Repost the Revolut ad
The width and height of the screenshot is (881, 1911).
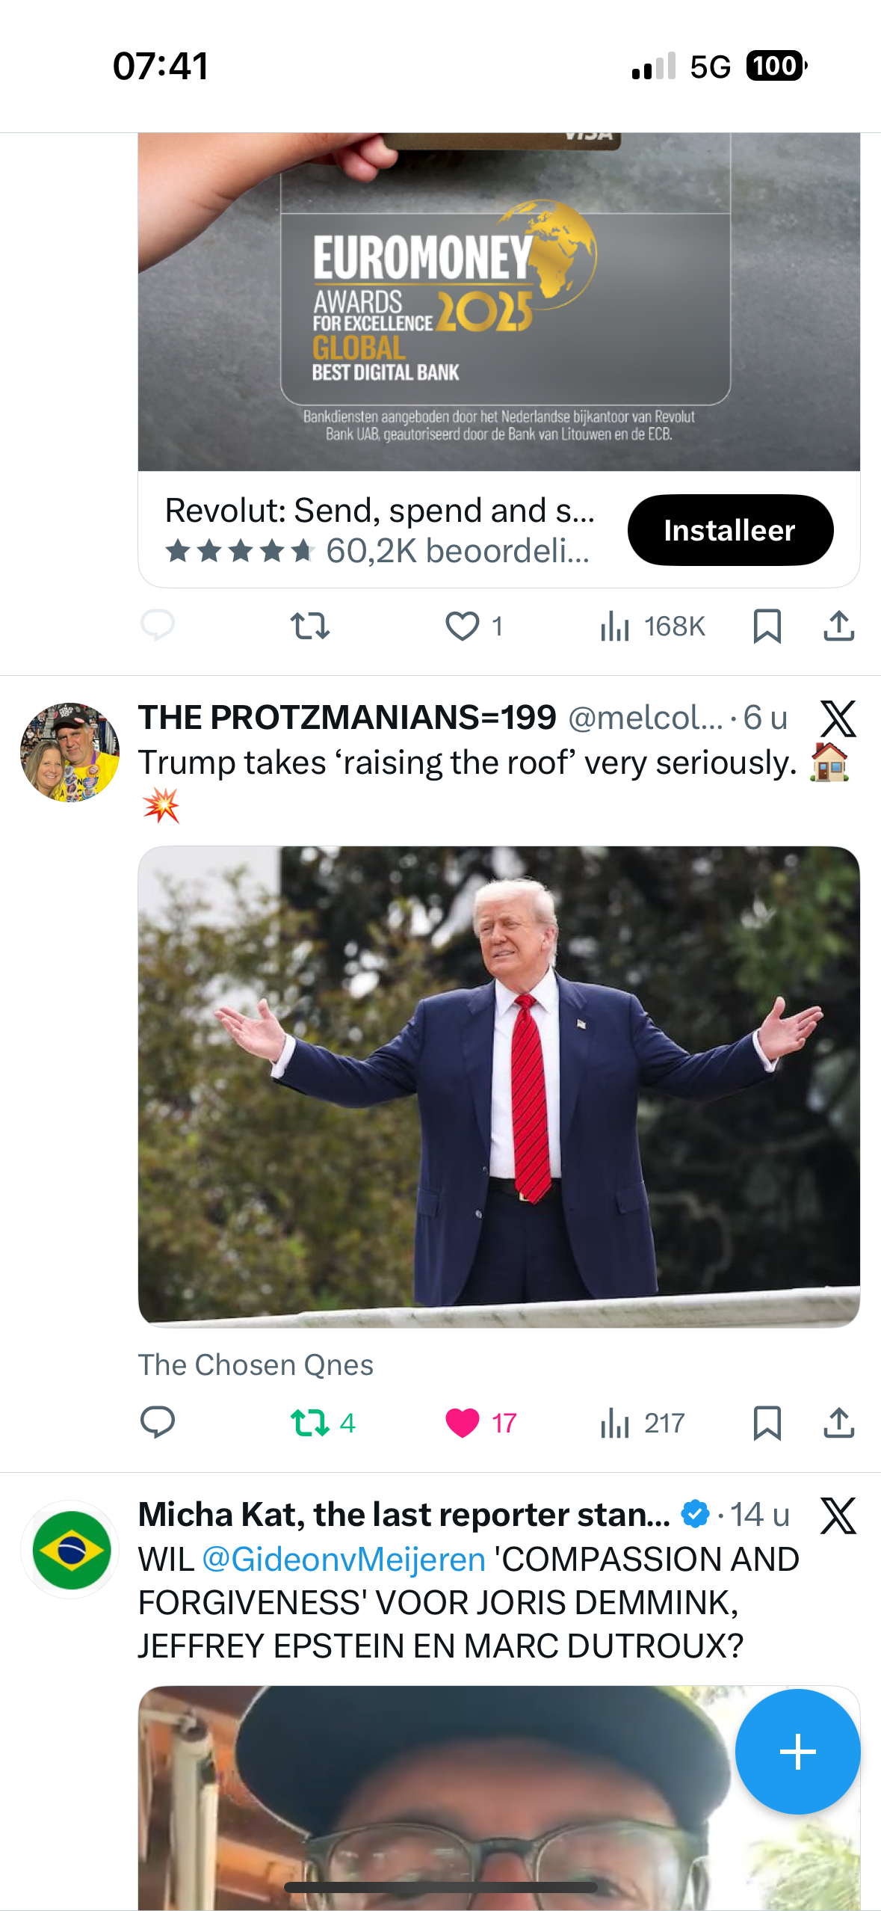tap(310, 626)
